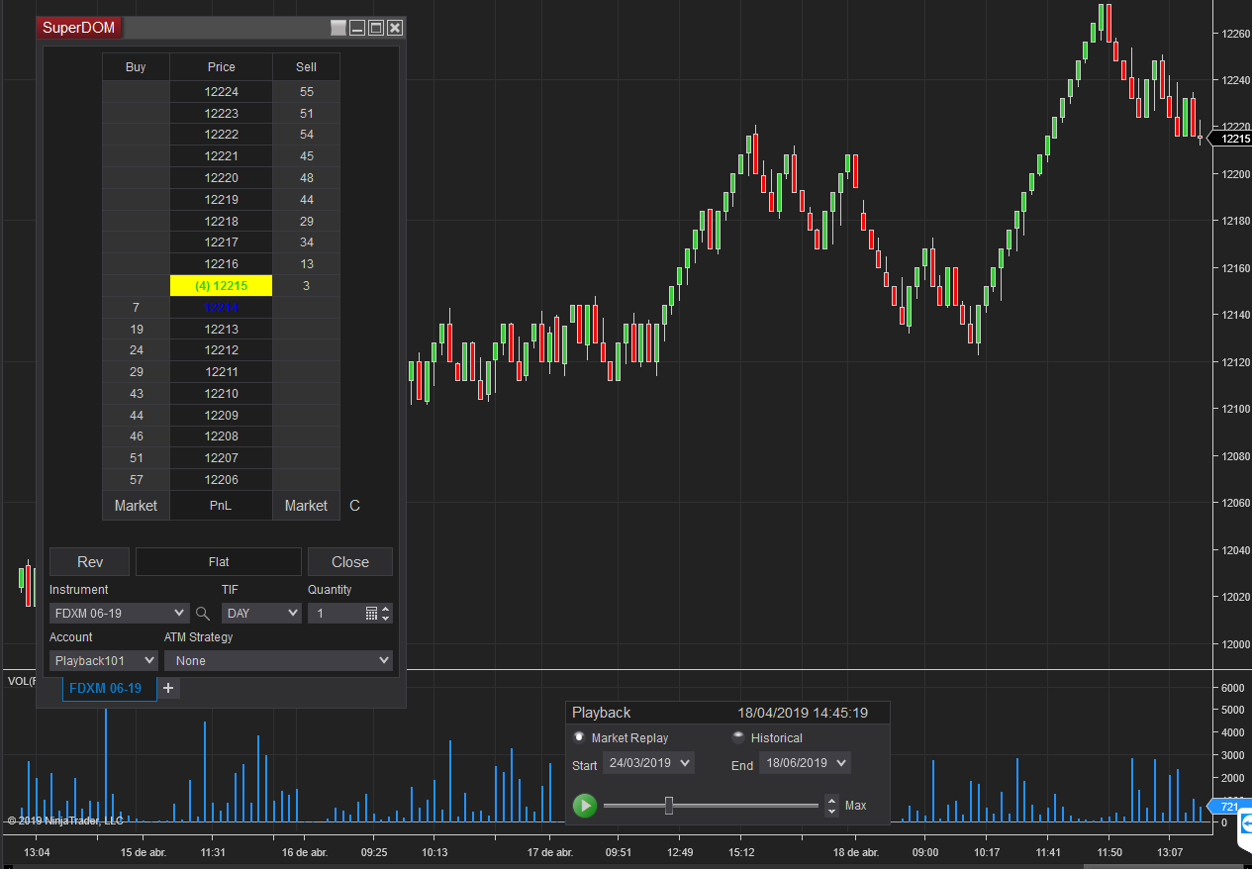Switch to the FDXM 06-19 tab
This screenshot has height=869, width=1252.
106,688
